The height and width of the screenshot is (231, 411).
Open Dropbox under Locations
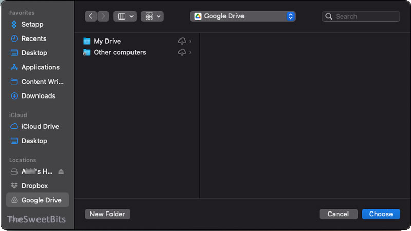pyautogui.click(x=29, y=186)
